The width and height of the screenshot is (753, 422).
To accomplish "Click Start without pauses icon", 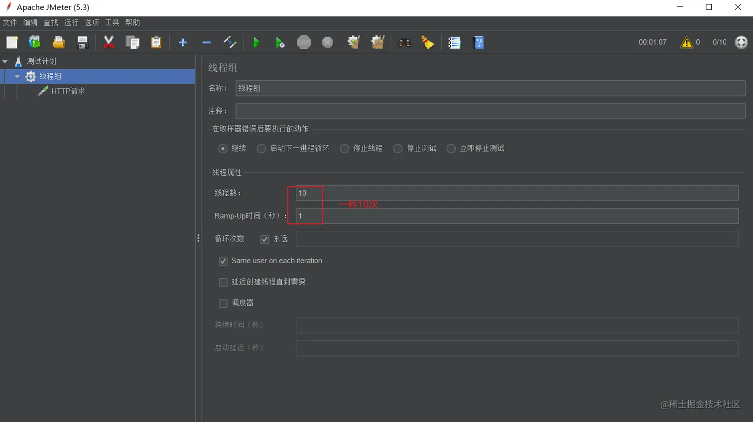I will click(280, 42).
